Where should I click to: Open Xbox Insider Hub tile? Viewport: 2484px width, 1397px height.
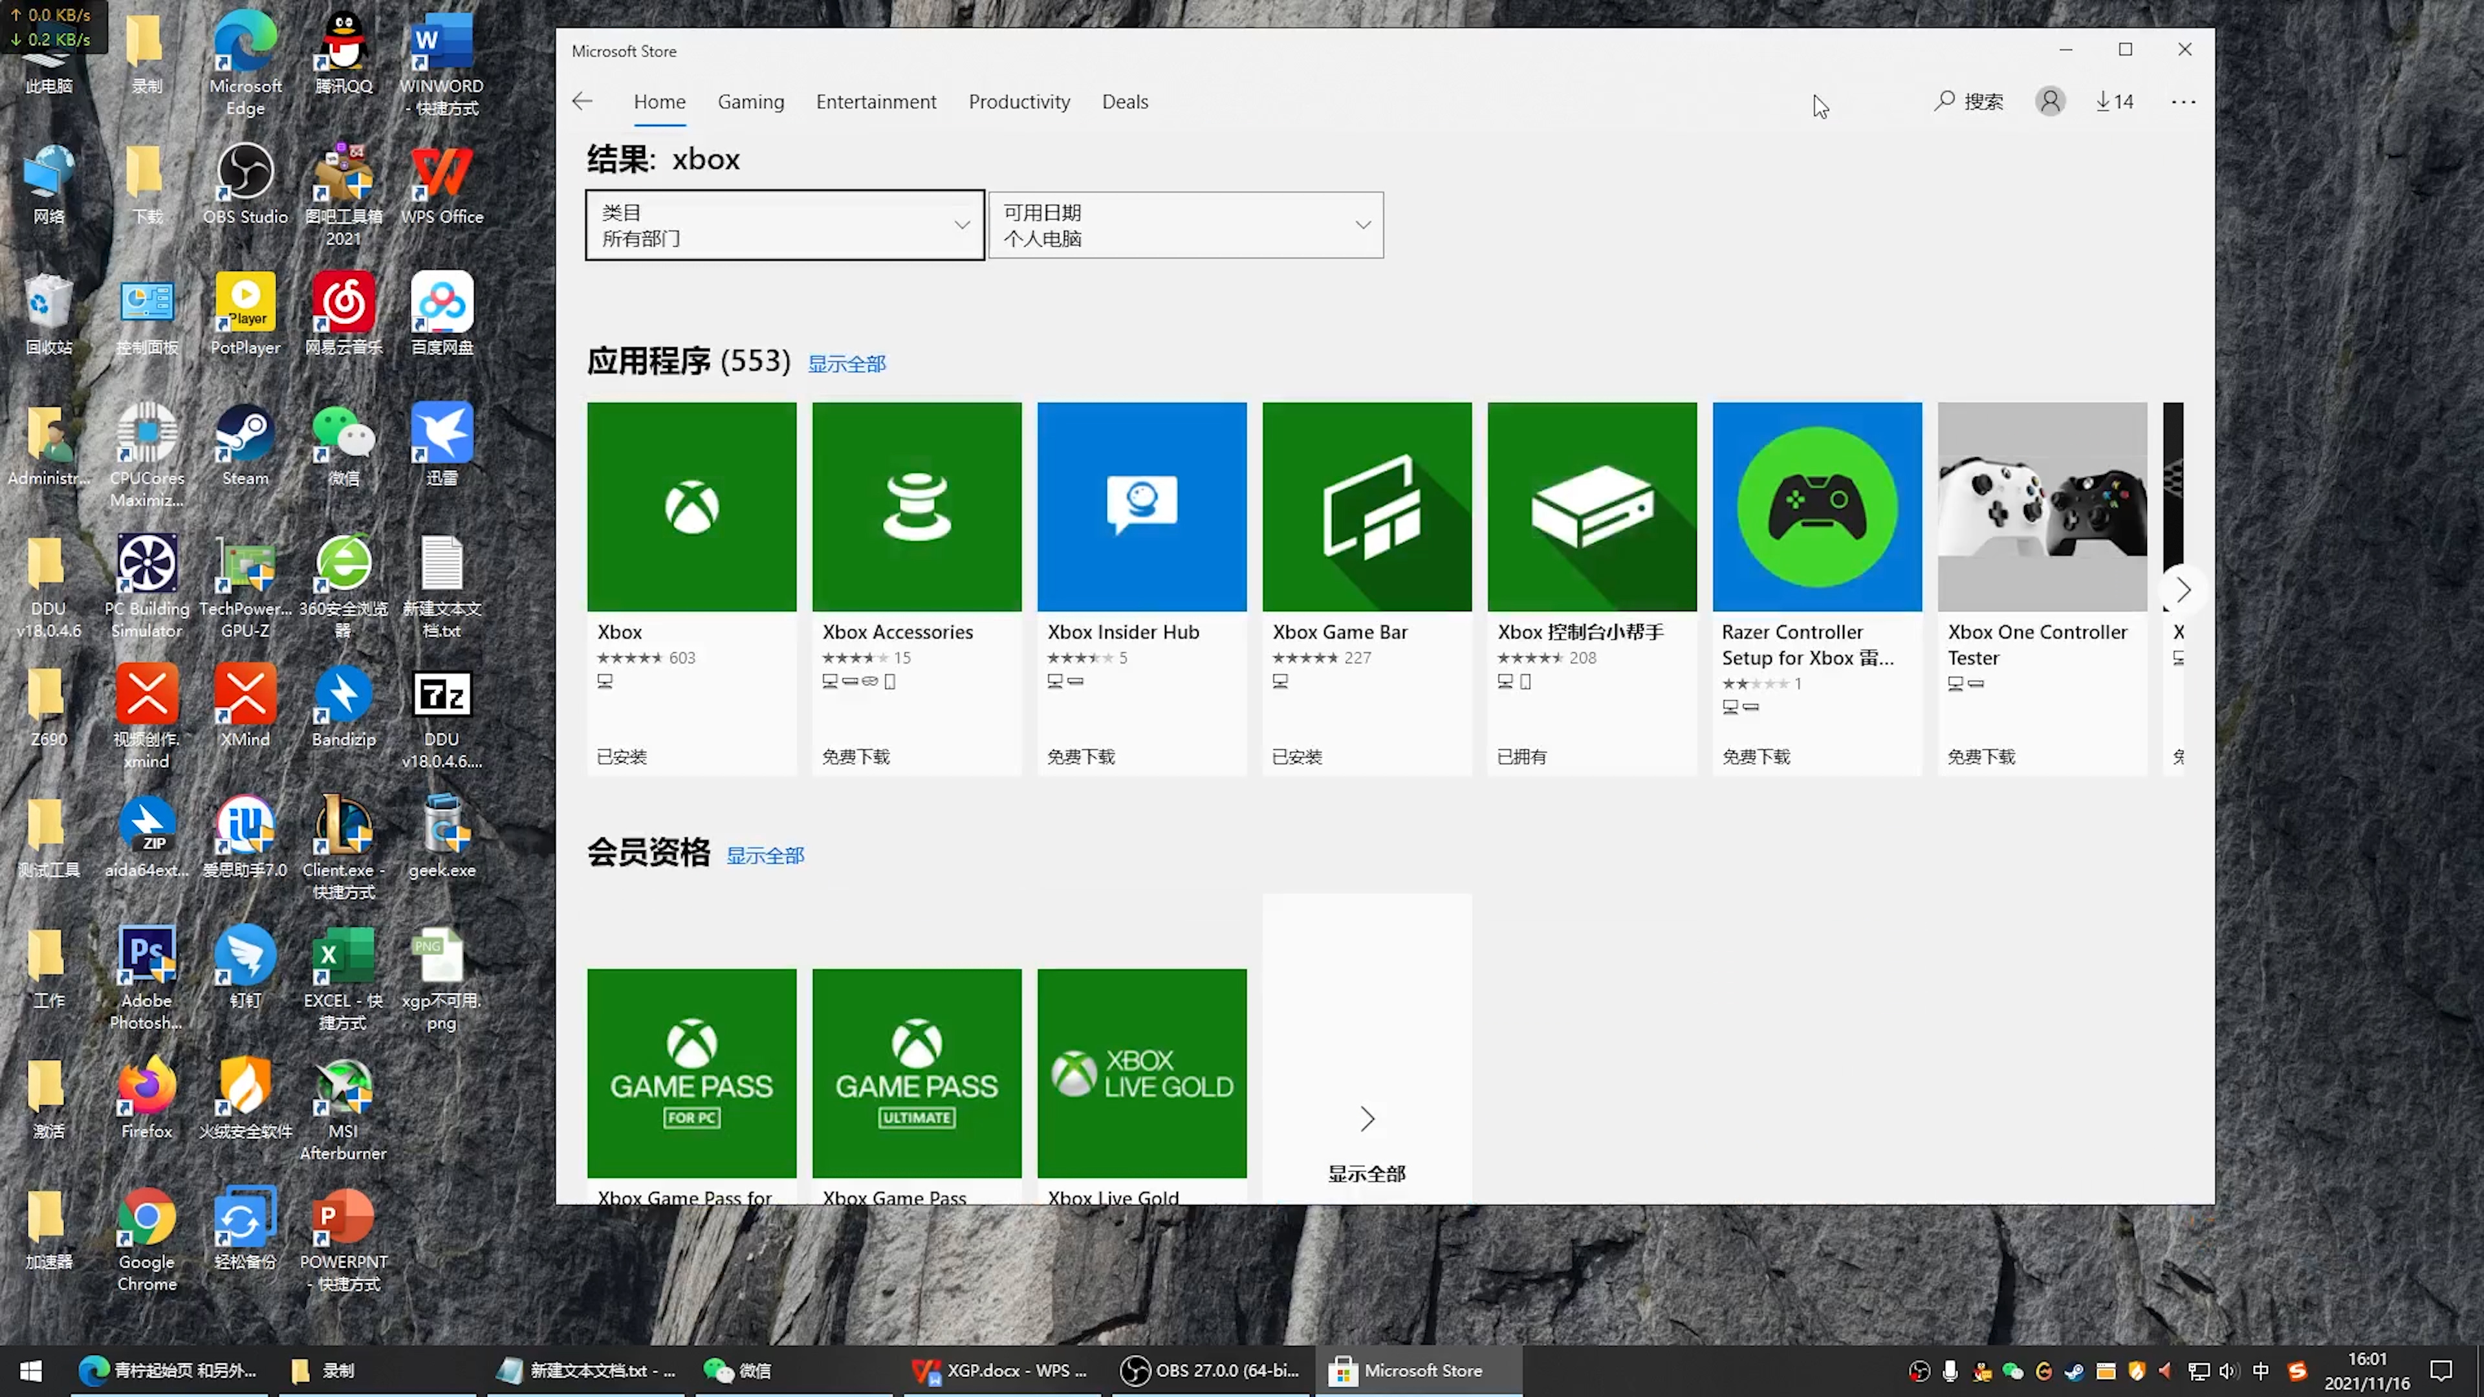click(1142, 588)
